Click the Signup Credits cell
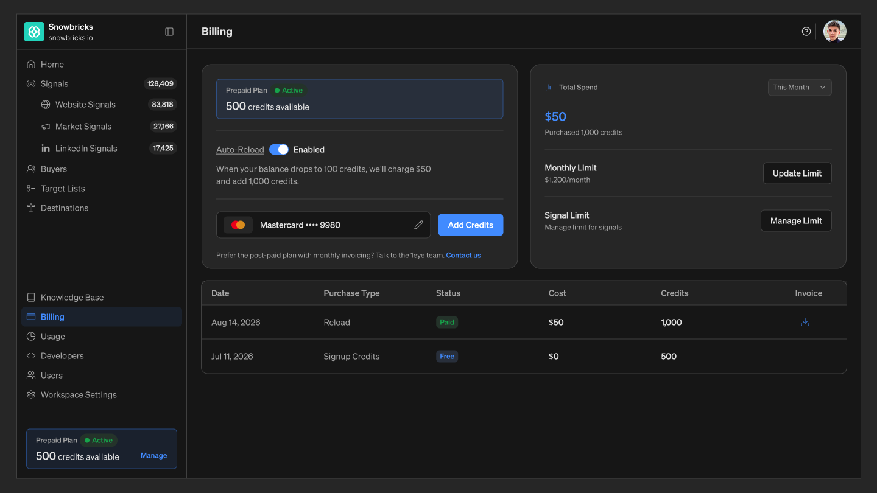The height and width of the screenshot is (493, 877). (351, 357)
